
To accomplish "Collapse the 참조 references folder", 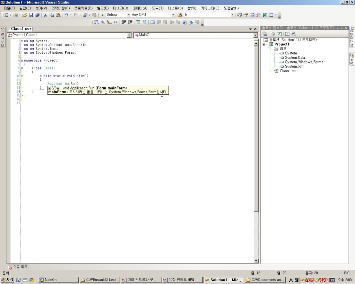I will click(269, 49).
